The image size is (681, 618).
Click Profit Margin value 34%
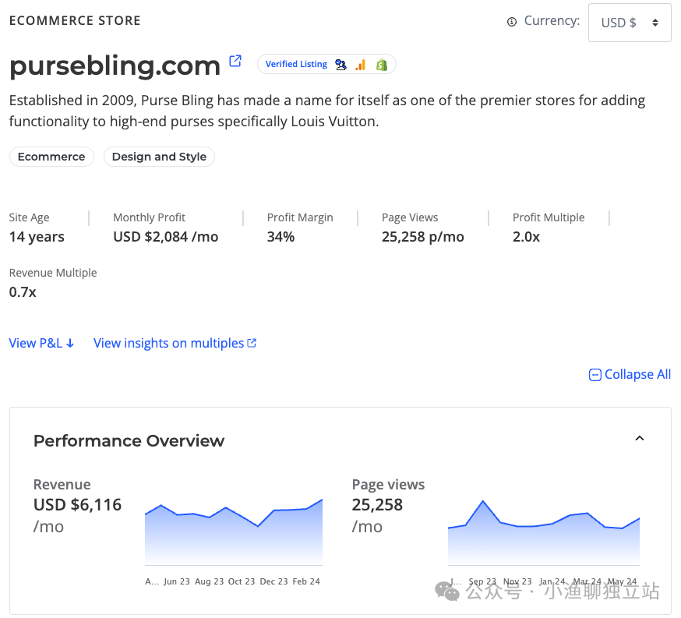click(x=281, y=237)
